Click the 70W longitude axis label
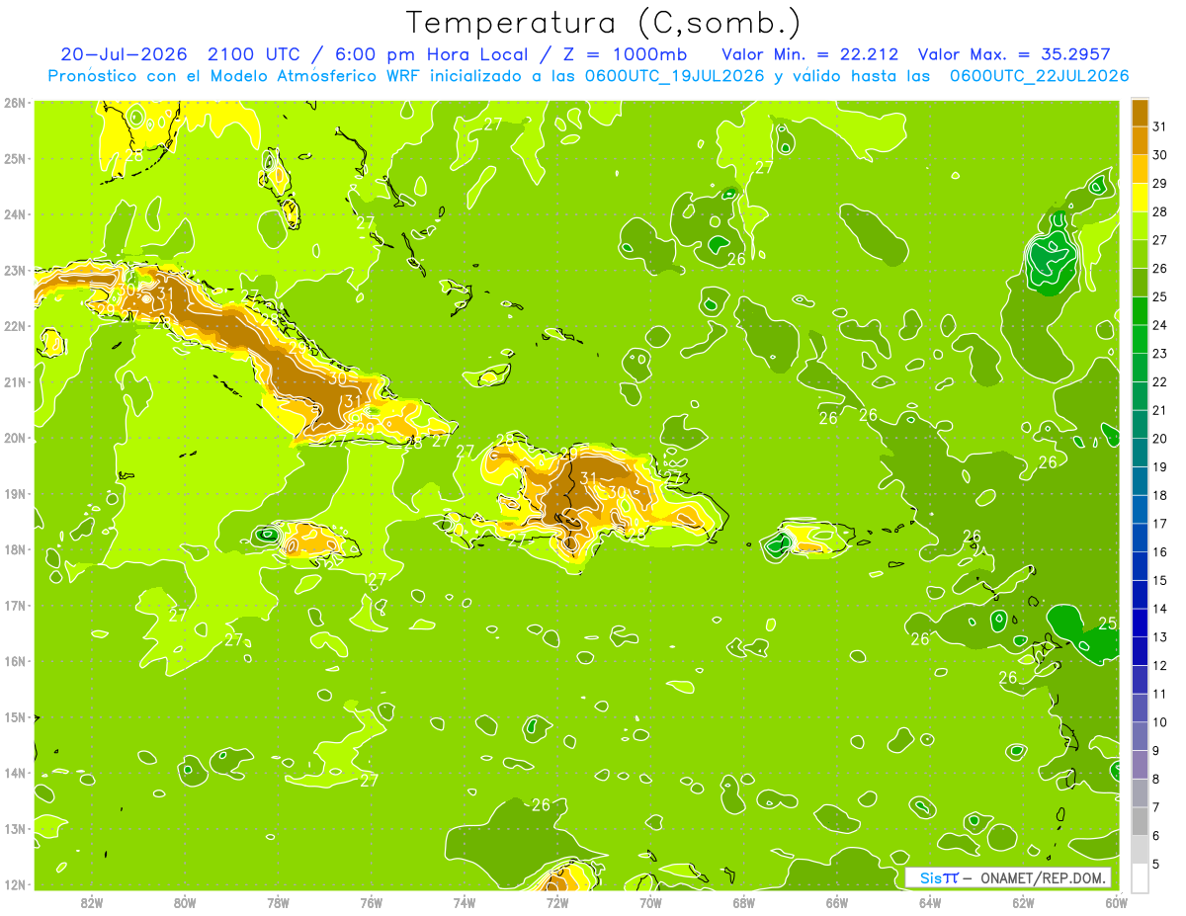Image resolution: width=1186 pixels, height=916 pixels. pyautogui.click(x=650, y=901)
